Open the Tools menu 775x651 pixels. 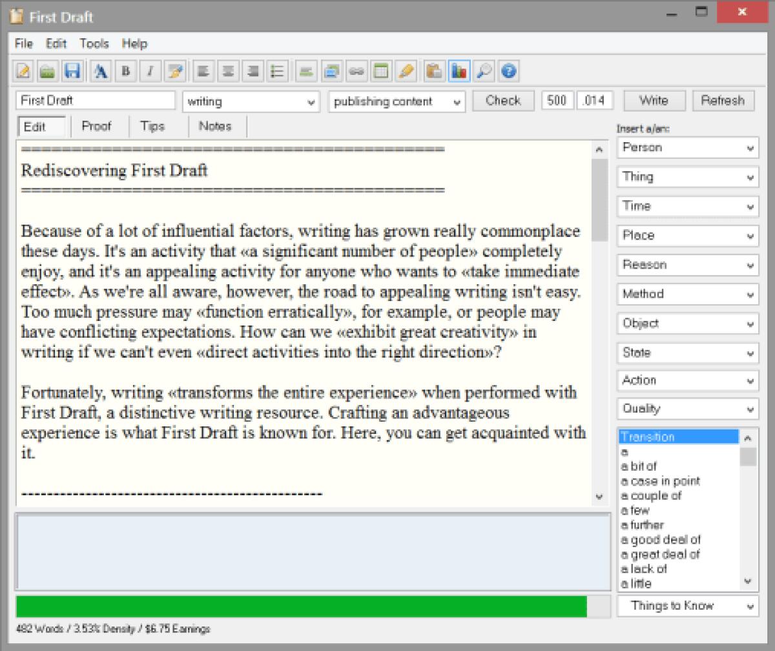point(94,43)
